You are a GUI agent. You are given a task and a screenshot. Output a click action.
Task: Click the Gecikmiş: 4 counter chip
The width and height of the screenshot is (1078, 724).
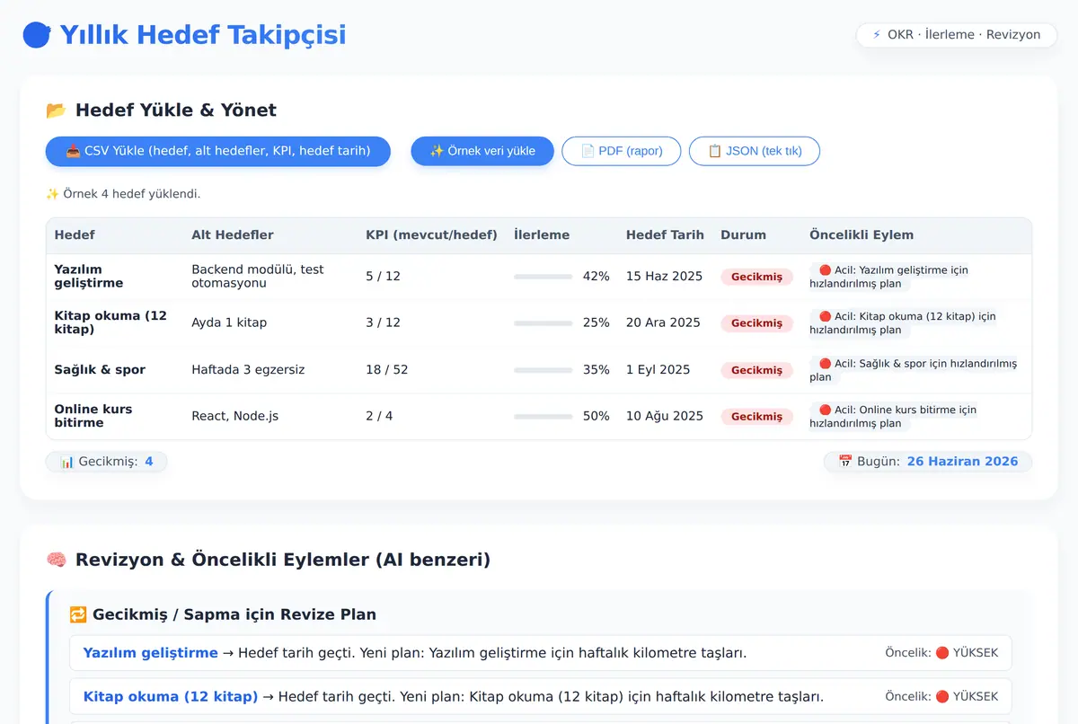tap(106, 462)
